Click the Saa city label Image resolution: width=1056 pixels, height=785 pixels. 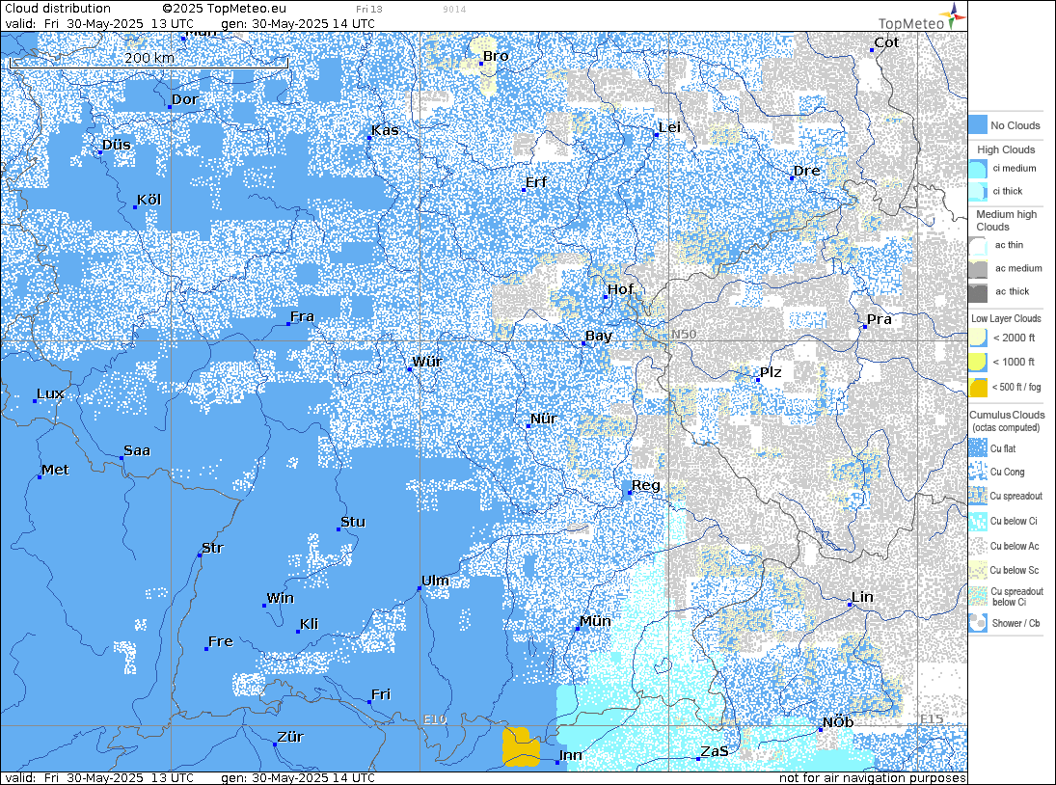click(137, 451)
